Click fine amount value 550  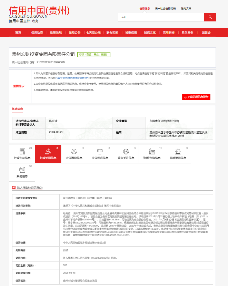pyautogui.click(x=65, y=265)
